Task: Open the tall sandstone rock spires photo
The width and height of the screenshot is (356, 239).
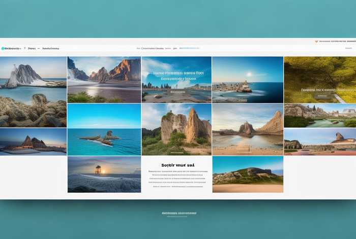Action: (x=176, y=130)
